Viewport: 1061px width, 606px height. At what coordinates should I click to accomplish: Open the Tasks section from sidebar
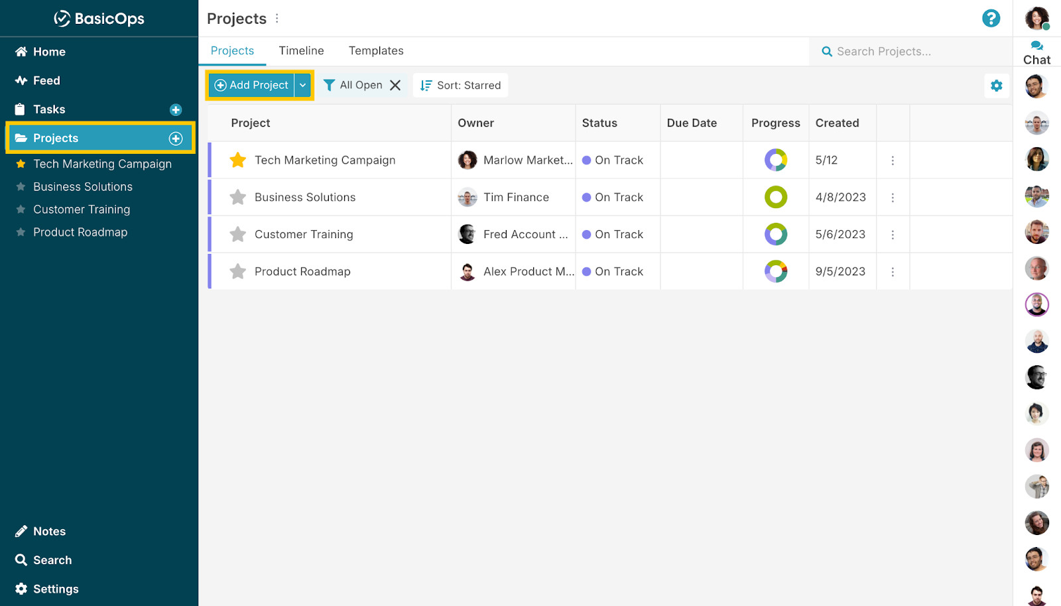[48, 109]
